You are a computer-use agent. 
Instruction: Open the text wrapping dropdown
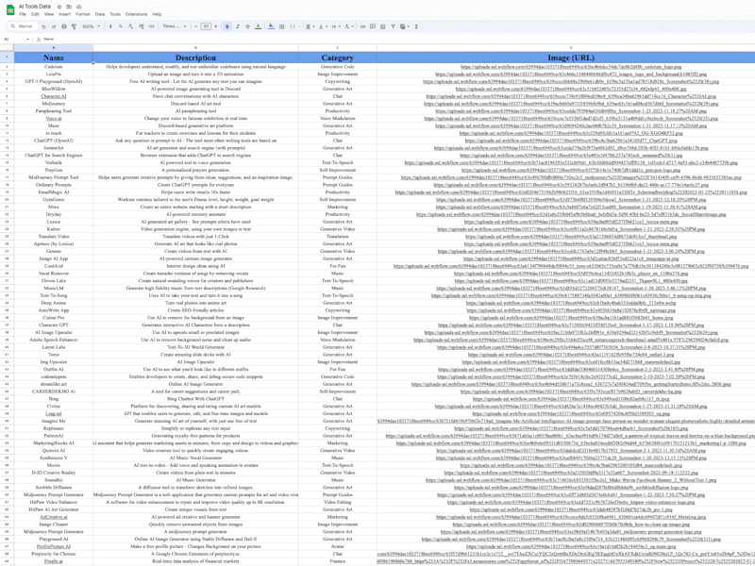336,26
